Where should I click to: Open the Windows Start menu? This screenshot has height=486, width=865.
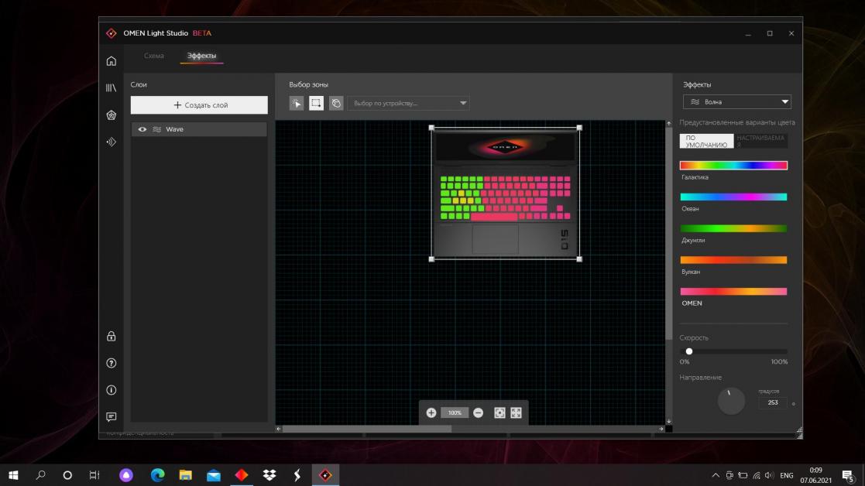(13, 475)
